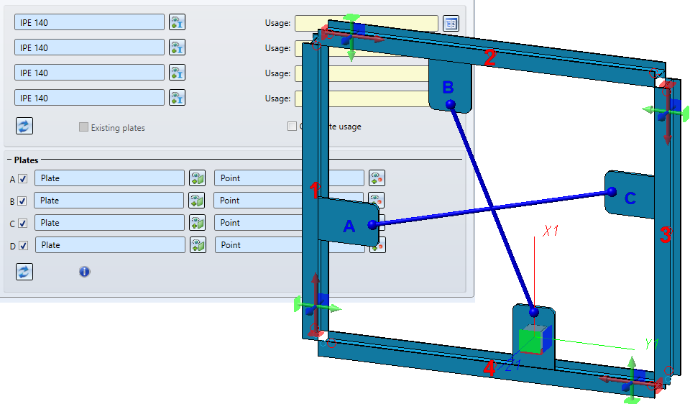
Task: Click the Plate field in row C
Action: click(x=109, y=222)
